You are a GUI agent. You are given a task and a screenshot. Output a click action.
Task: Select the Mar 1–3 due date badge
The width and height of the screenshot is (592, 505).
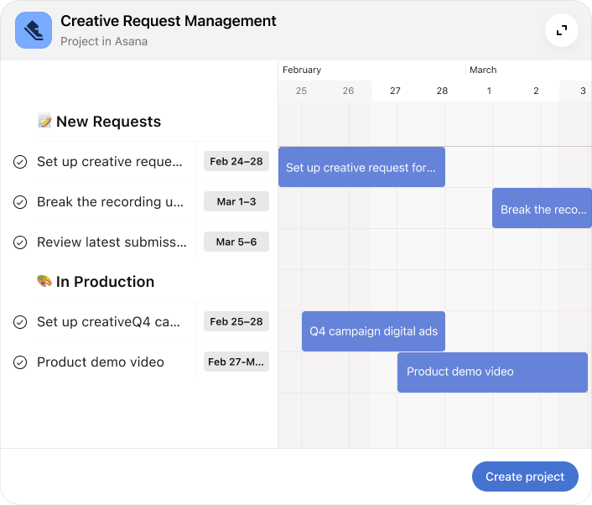[x=236, y=201]
